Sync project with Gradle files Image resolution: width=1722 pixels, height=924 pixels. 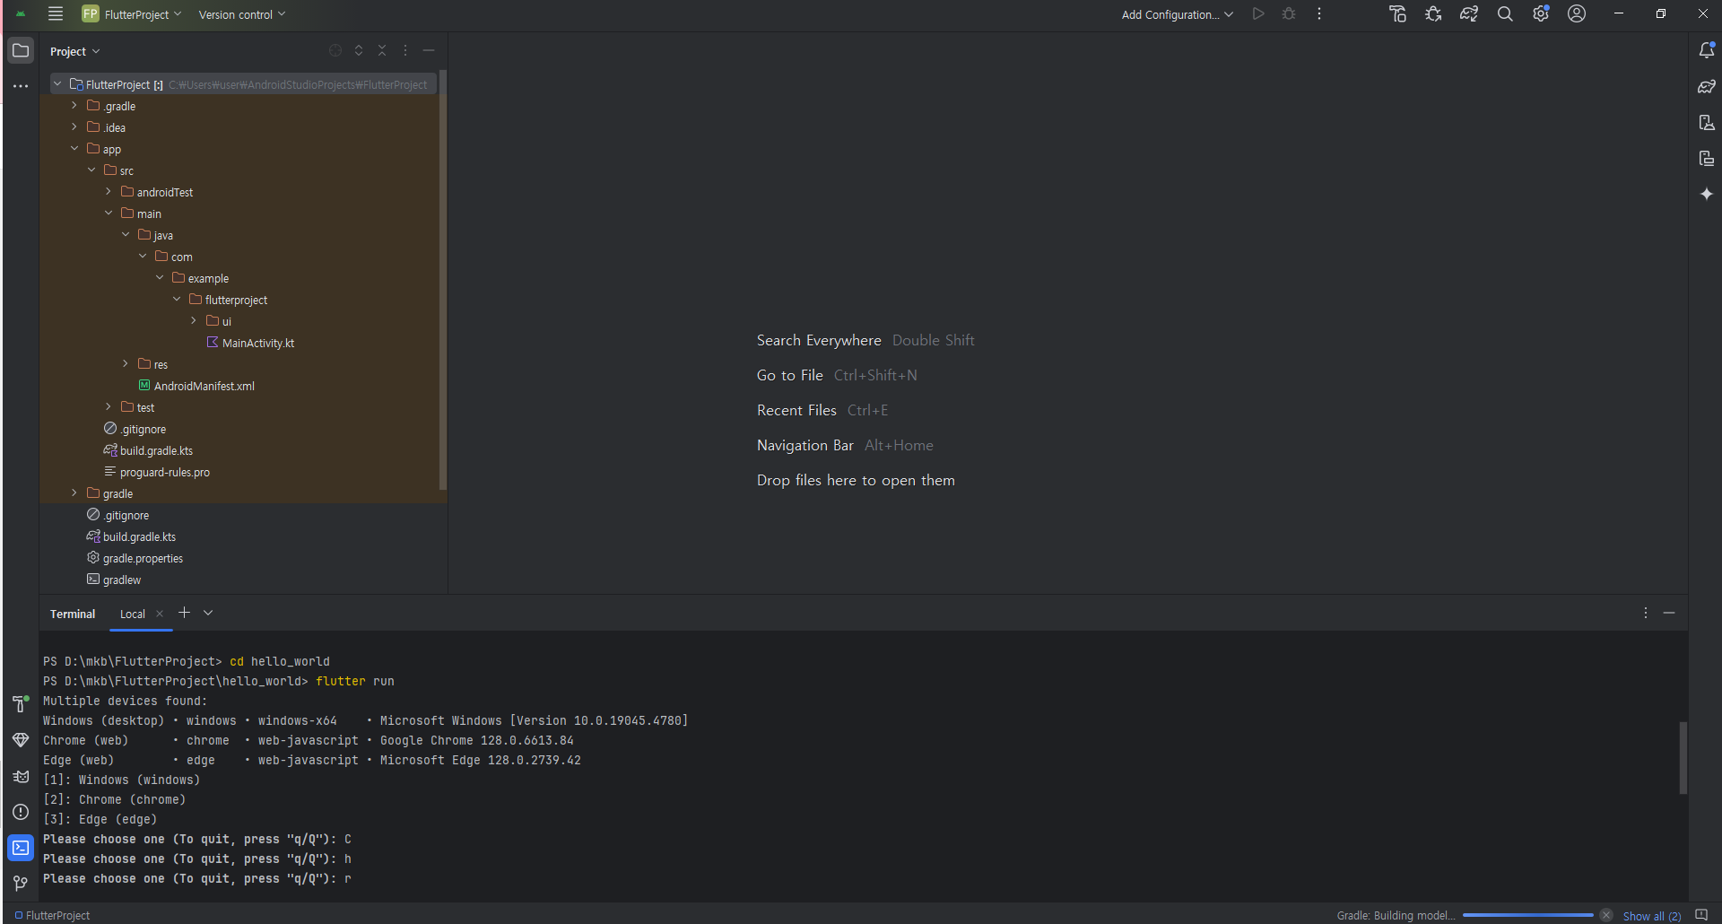tap(1469, 14)
